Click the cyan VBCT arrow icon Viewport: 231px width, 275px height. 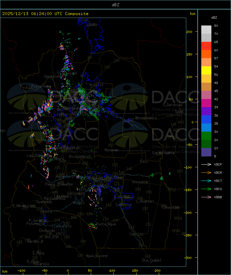(x=206, y=181)
